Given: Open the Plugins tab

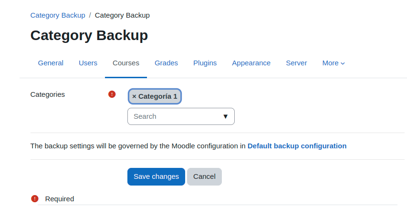Looking at the screenshot, I should (205, 63).
